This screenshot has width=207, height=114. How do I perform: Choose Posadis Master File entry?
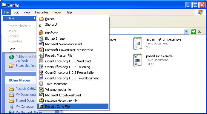tap(73, 56)
